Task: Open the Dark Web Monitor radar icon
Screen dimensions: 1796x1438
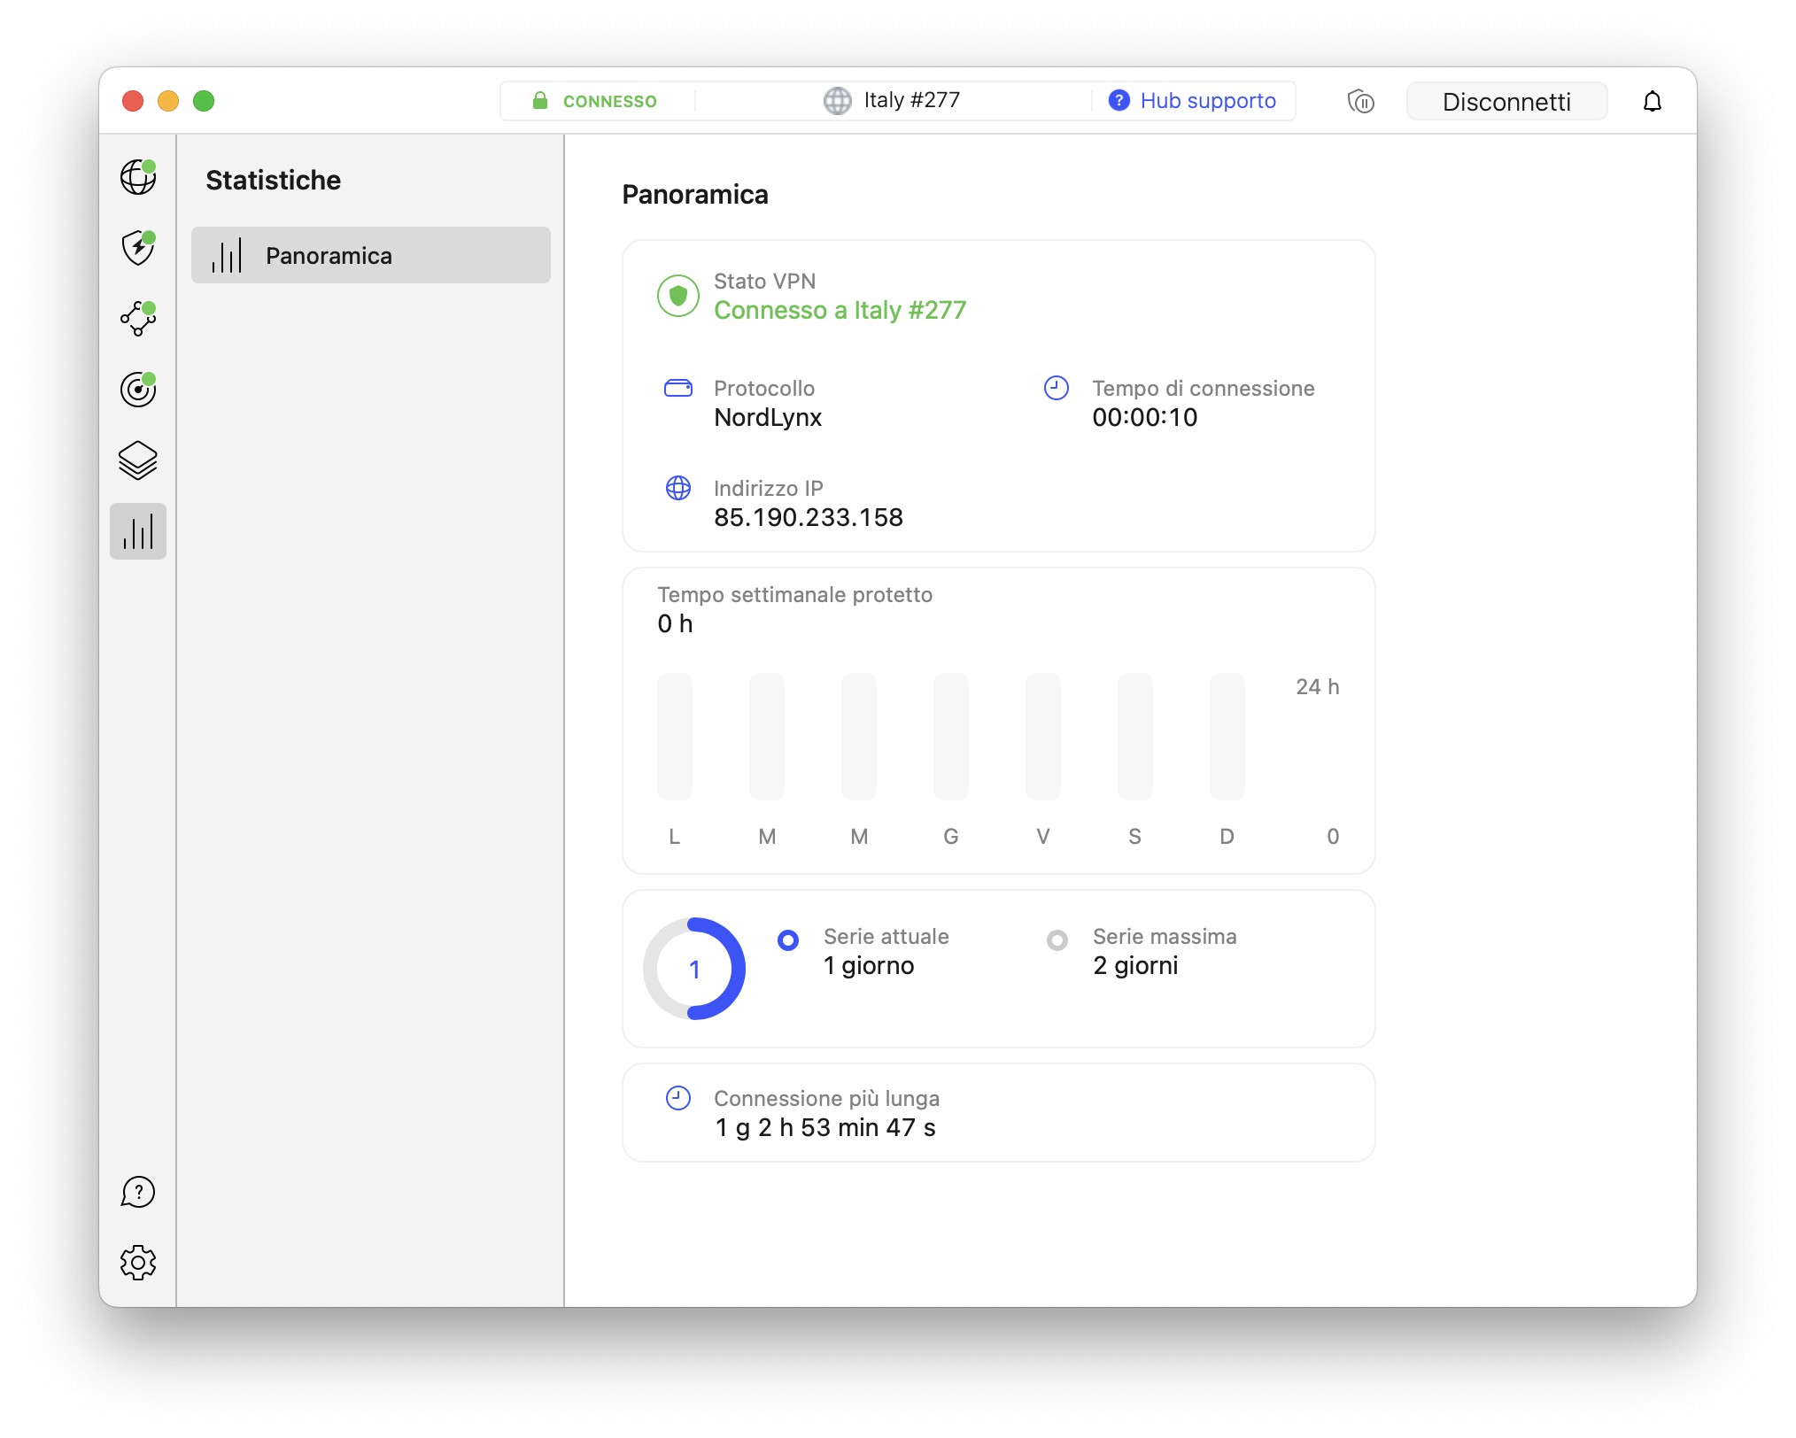Action: (x=138, y=390)
